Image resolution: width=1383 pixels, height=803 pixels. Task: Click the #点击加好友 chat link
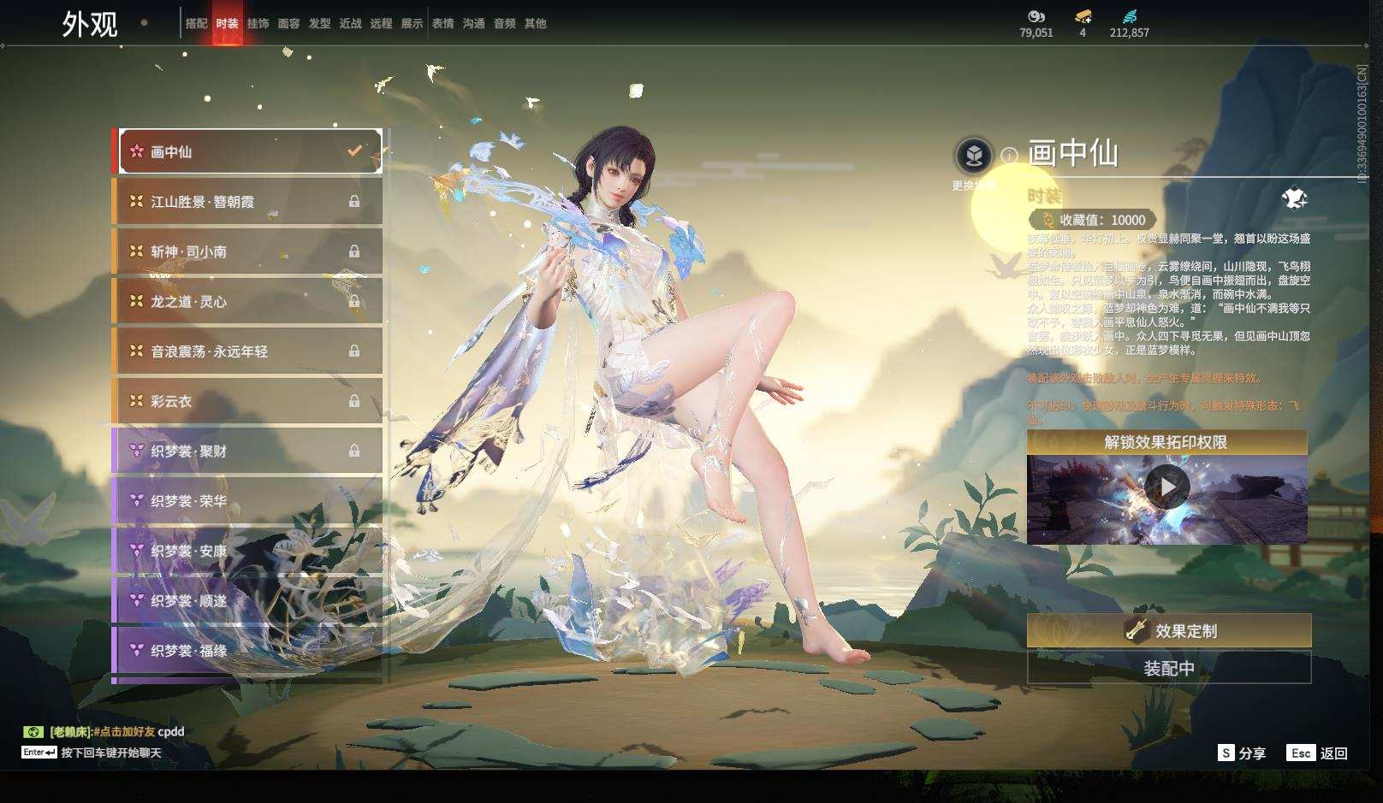tap(124, 732)
